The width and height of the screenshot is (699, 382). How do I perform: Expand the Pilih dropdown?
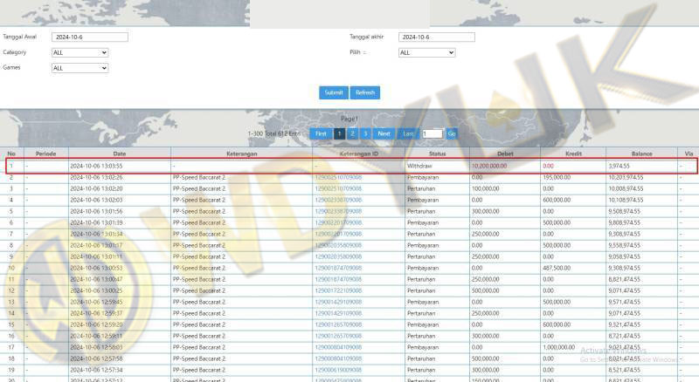(x=426, y=52)
